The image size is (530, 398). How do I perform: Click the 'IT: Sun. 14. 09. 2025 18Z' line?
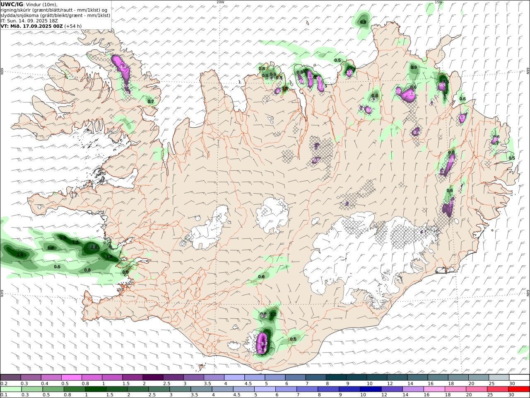(x=29, y=20)
